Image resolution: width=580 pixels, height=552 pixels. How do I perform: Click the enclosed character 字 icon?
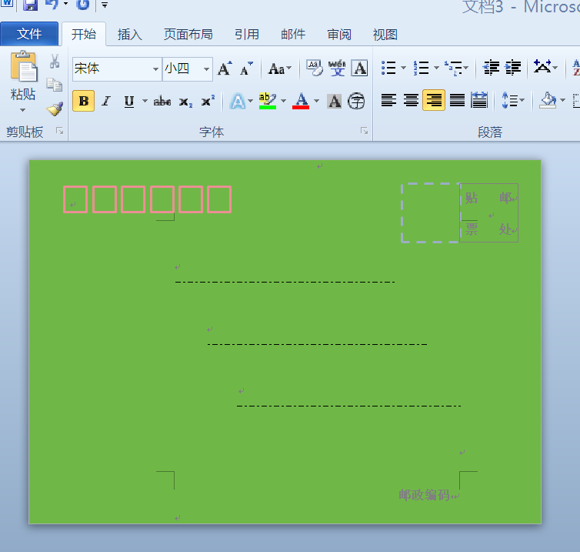coord(356,101)
